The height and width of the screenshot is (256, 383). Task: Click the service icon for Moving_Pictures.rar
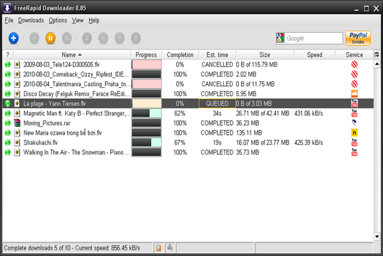click(x=354, y=123)
